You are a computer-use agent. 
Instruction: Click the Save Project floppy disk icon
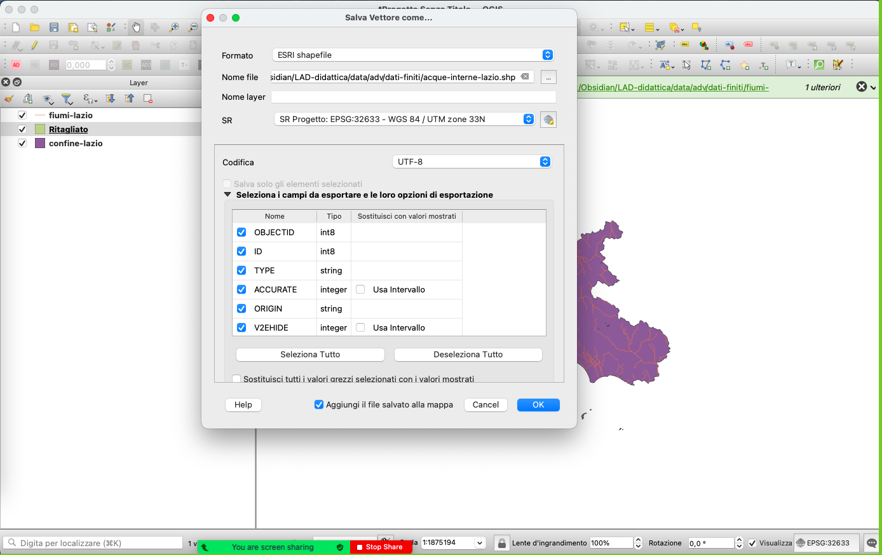pyautogui.click(x=54, y=27)
